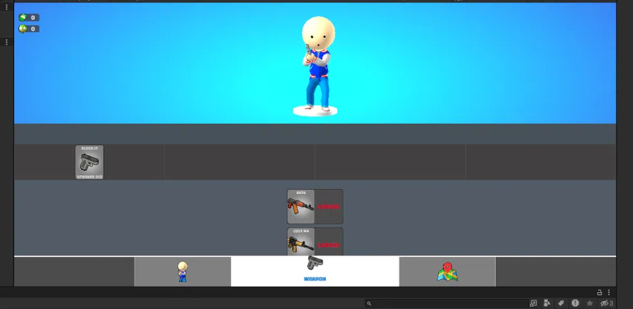Open the Search by Type filter
This screenshot has height=309, width=633.
coord(547,303)
